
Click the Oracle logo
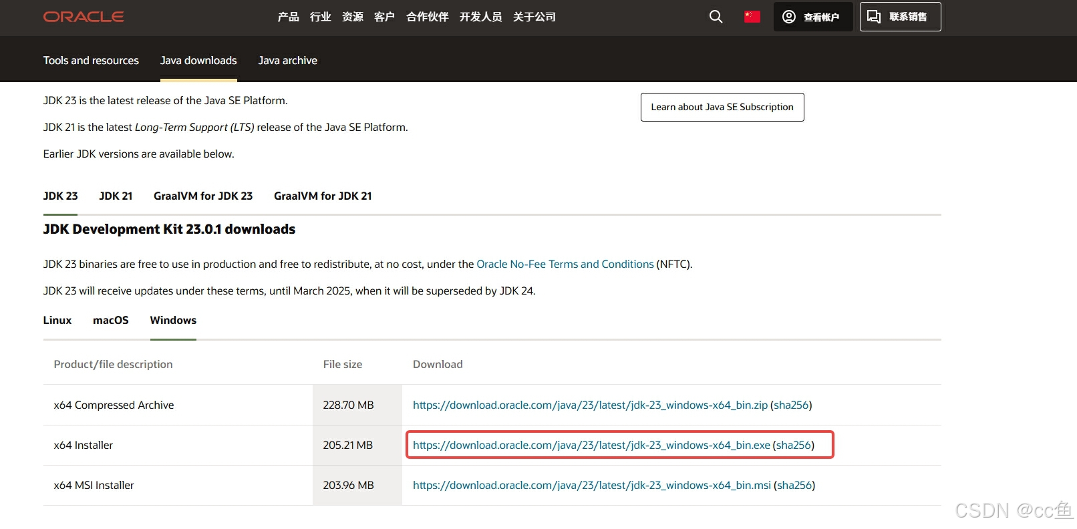(x=84, y=17)
